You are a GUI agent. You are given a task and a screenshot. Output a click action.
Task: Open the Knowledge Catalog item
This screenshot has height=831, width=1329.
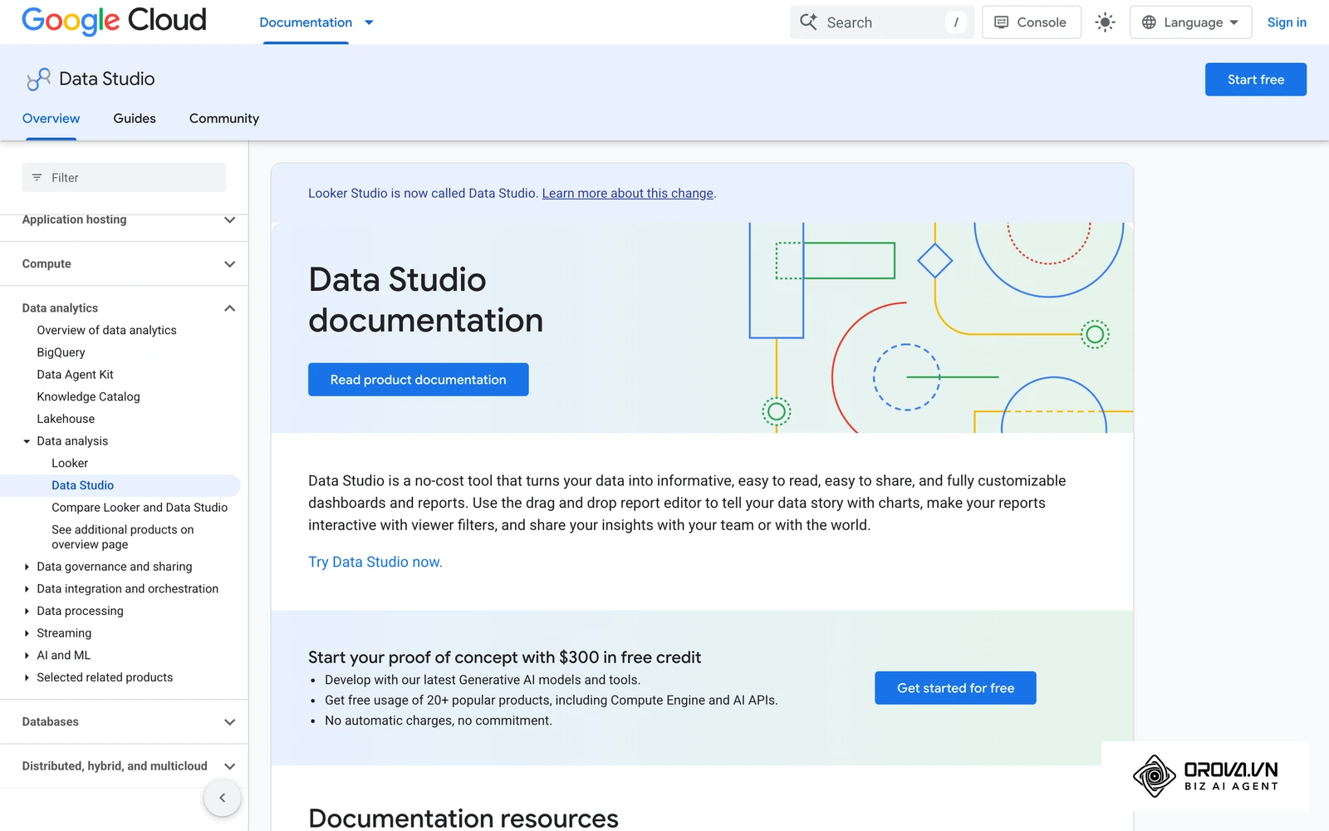pyautogui.click(x=88, y=397)
